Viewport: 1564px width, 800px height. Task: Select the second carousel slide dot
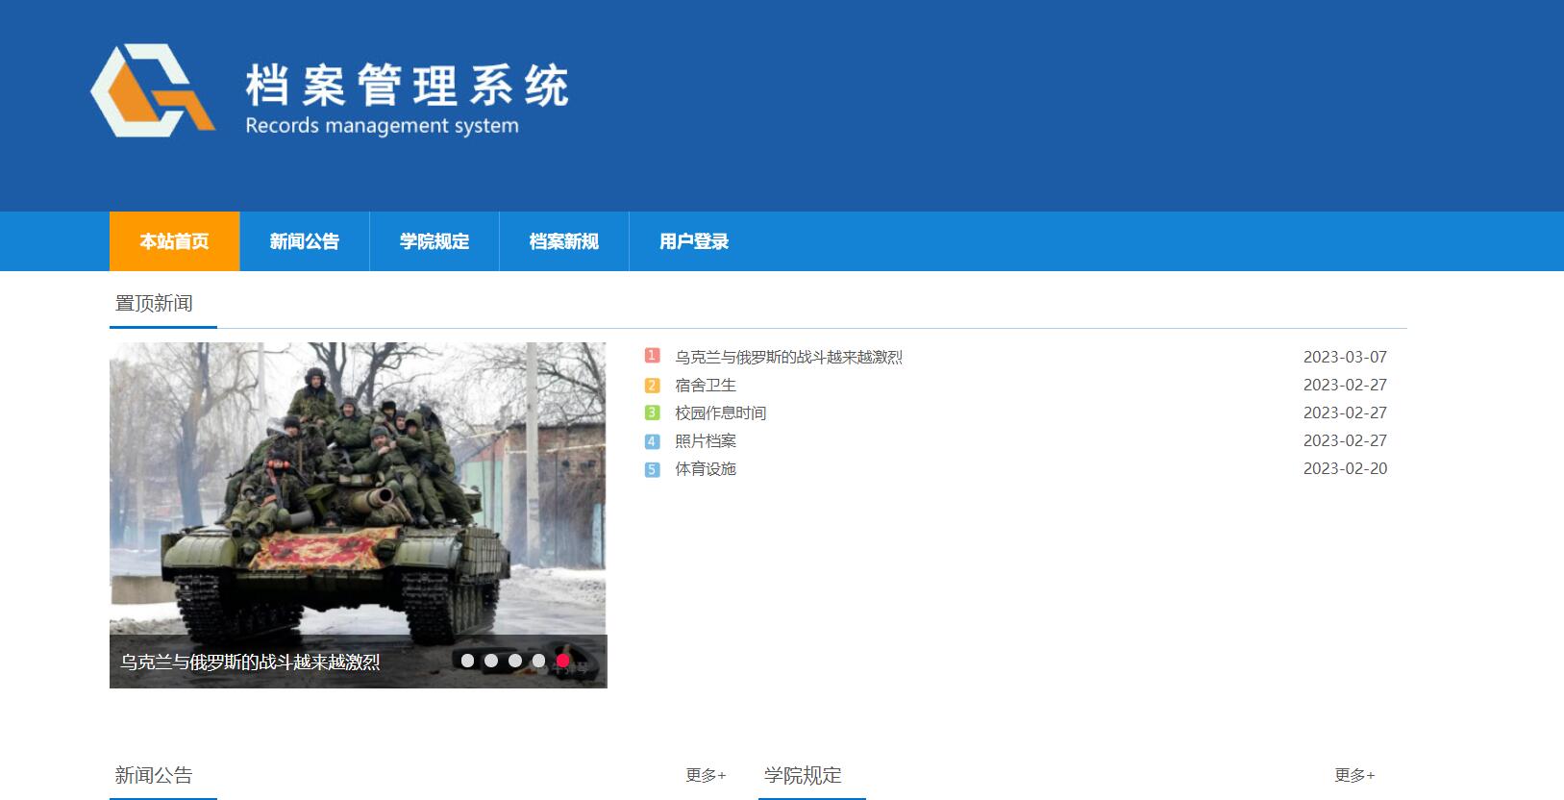click(491, 661)
